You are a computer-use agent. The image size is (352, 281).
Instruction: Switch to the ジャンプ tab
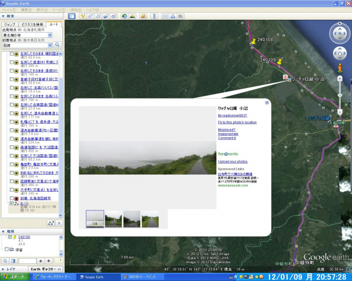[x=10, y=24]
